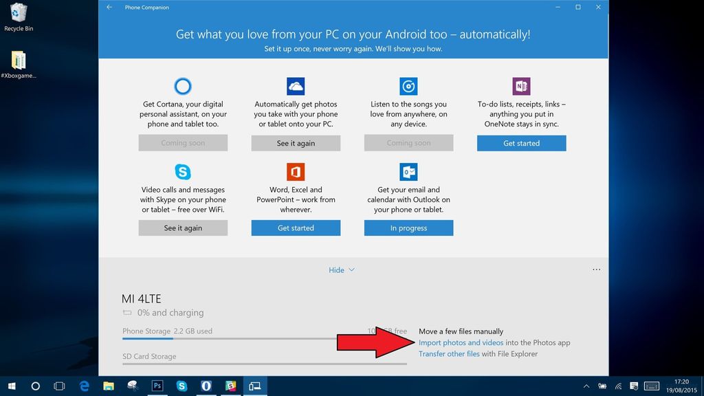Click the back arrow in Phone Companion

109,8
